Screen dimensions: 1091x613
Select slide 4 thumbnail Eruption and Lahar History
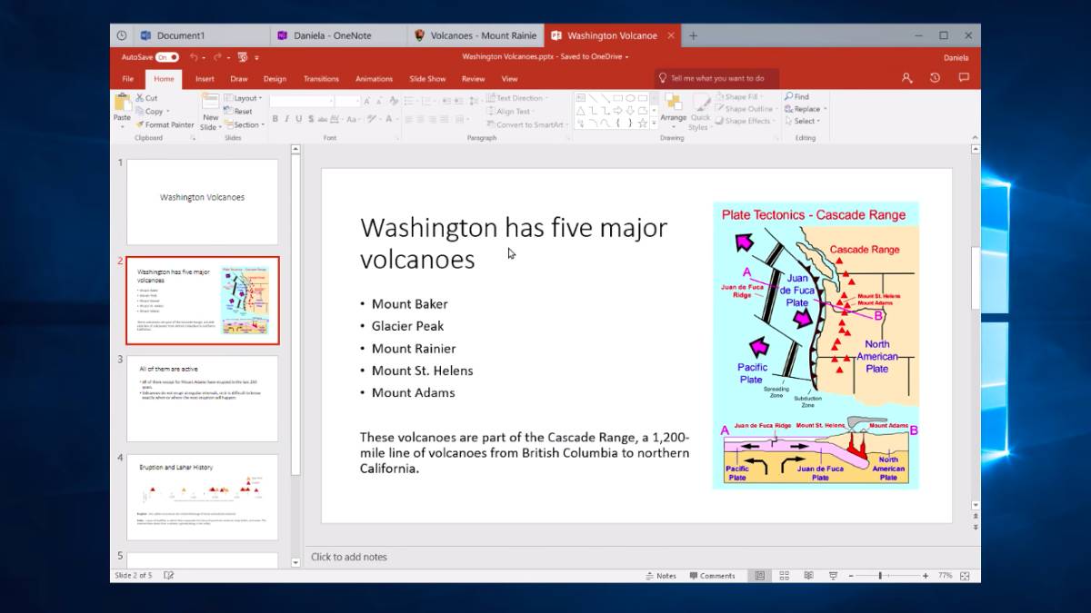coord(202,497)
